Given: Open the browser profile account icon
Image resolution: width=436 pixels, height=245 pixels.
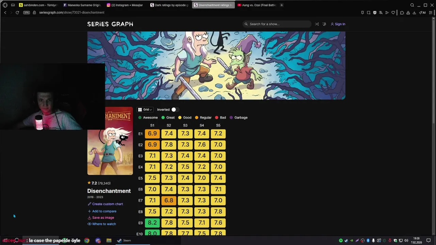Looking at the screenshot, I should [408, 13].
